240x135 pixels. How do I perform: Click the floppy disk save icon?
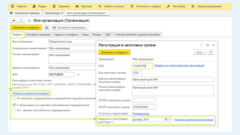coord(47,28)
